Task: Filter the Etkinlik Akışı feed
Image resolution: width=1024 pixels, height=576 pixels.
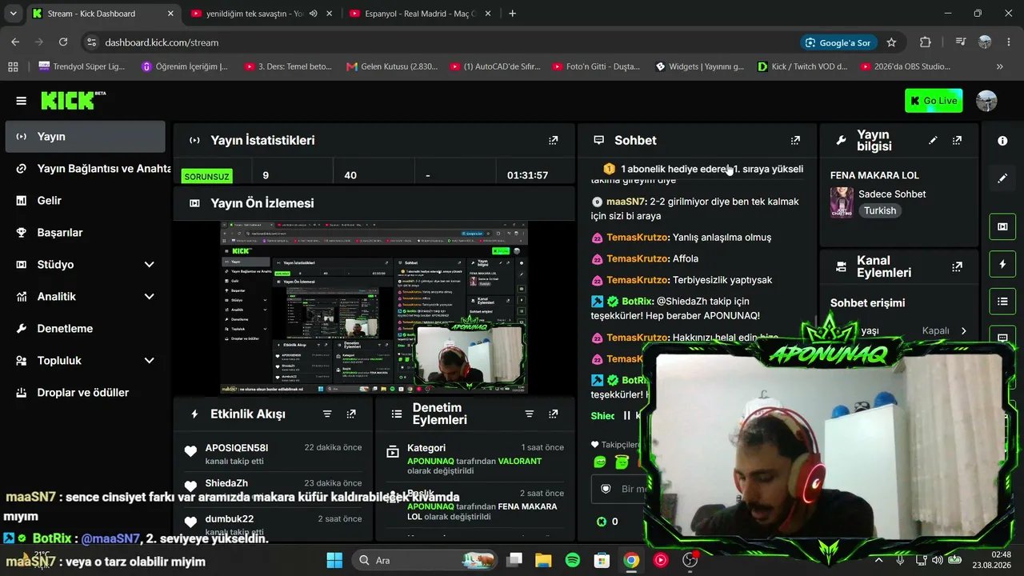Action: tap(327, 414)
